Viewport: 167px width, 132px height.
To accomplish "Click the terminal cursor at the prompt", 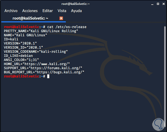I will 48,76.
